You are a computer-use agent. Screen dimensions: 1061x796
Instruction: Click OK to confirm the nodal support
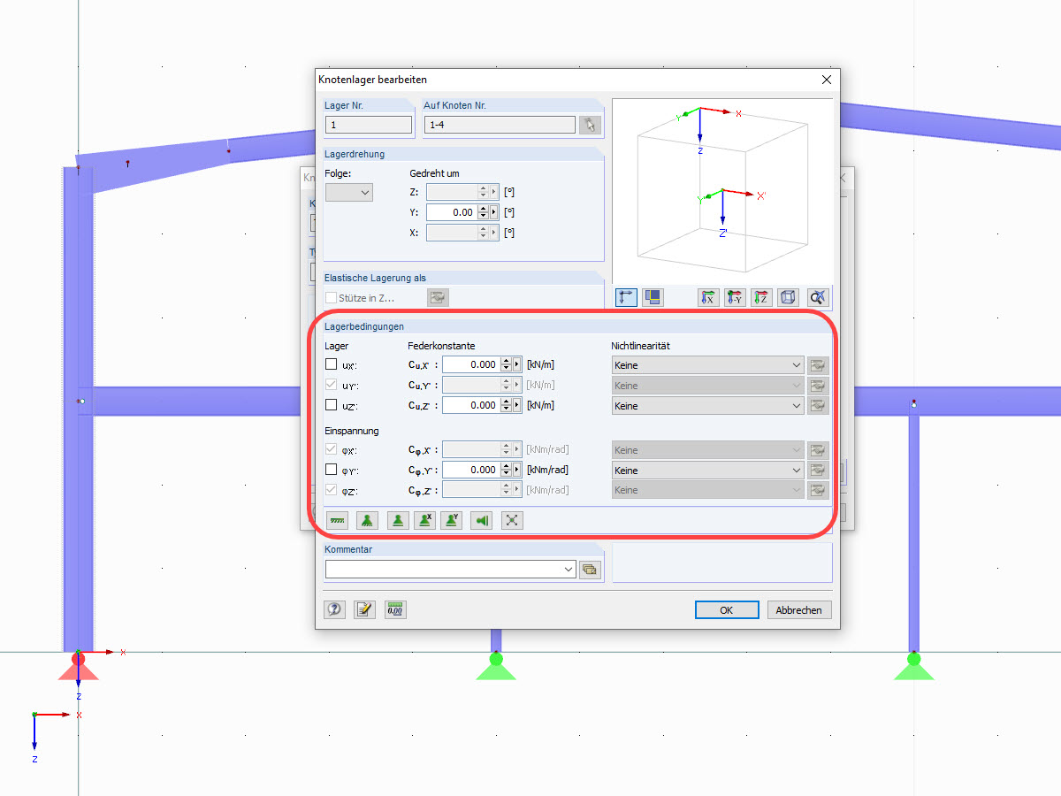727,609
